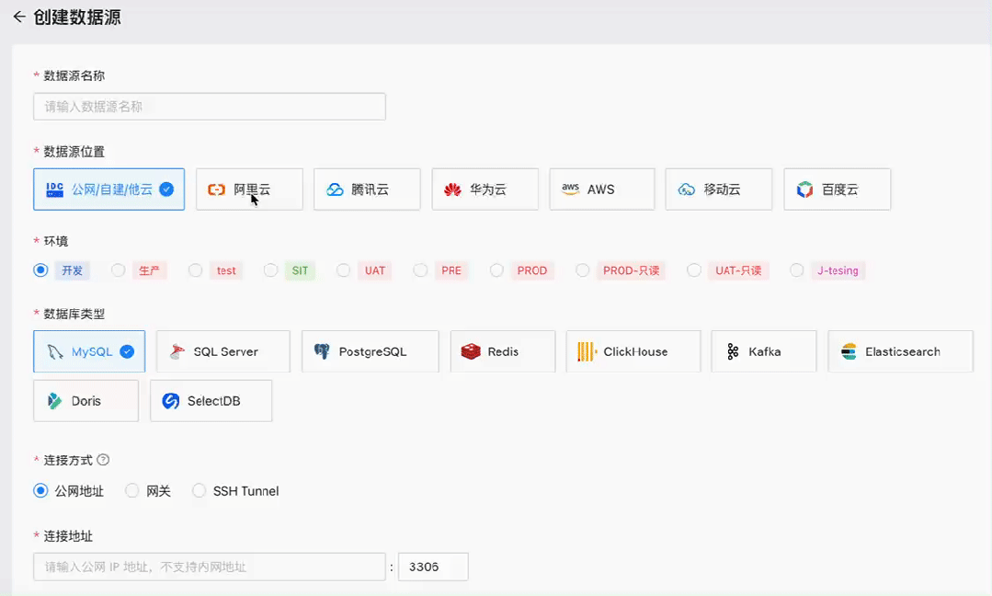Select the 开发 environment radio
The image size is (992, 596).
point(40,270)
